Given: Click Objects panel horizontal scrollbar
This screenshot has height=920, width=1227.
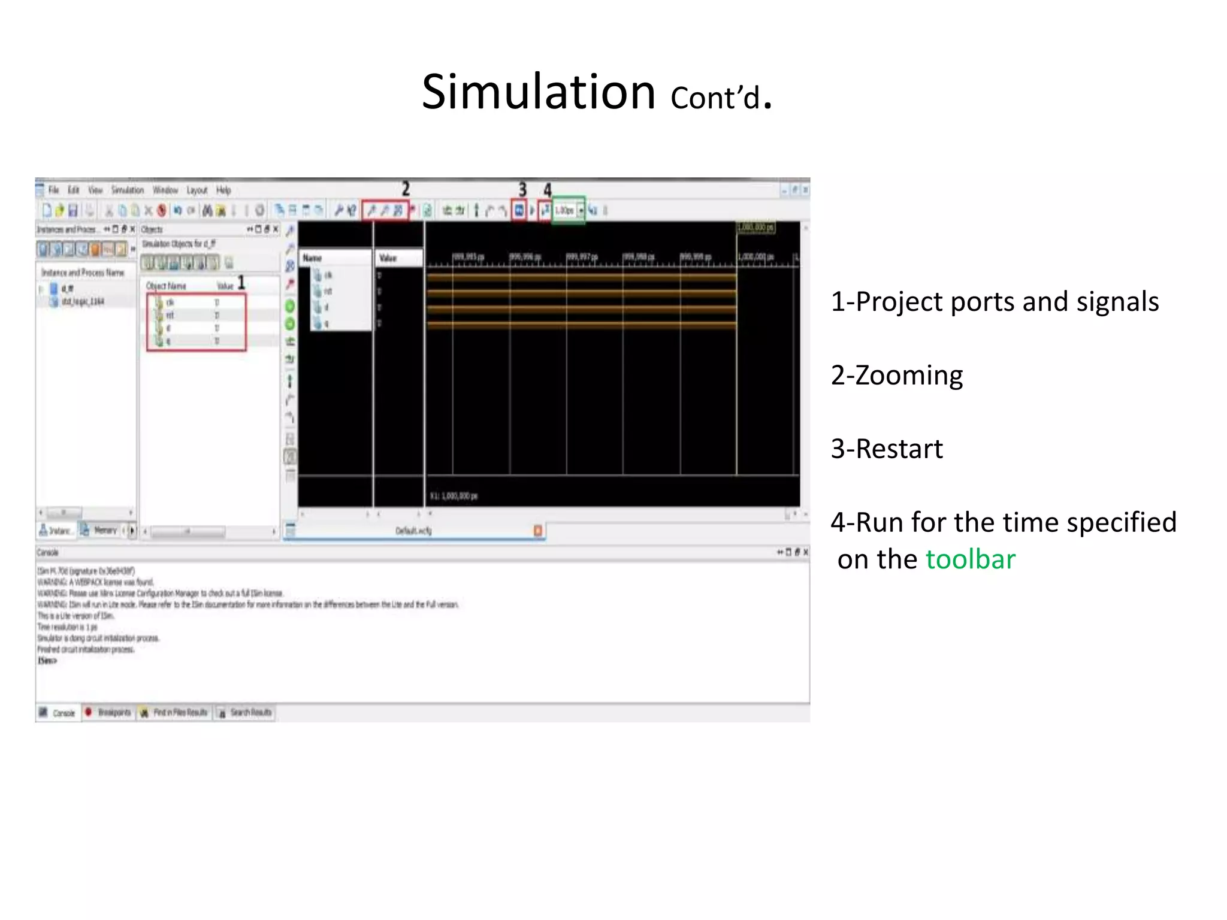Looking at the screenshot, I should click(x=188, y=531).
